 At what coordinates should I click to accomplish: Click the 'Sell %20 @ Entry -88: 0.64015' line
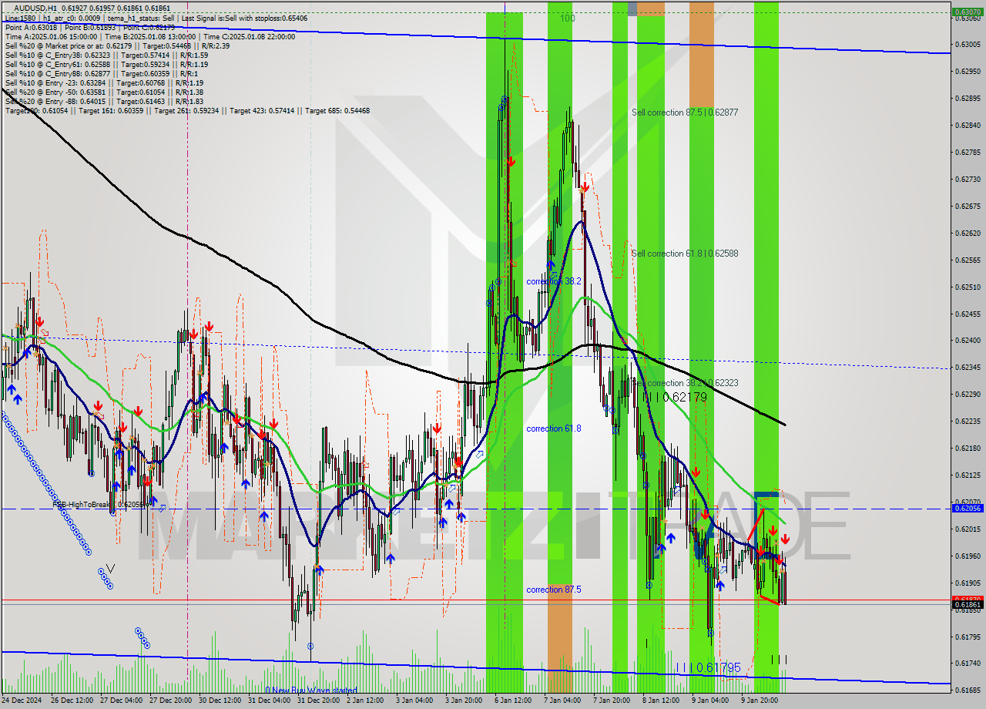coord(104,102)
